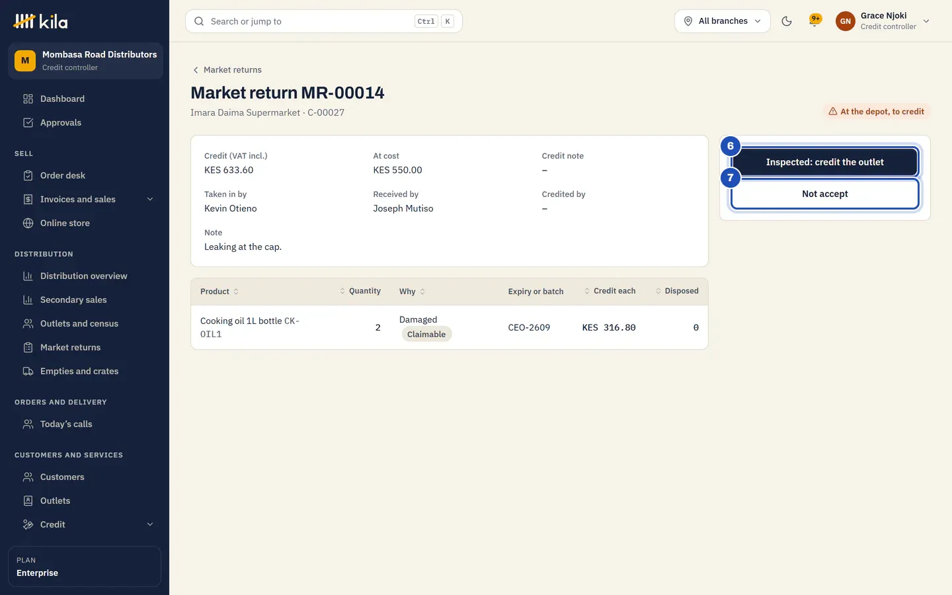Click the Enterprise plan card

coord(85,567)
